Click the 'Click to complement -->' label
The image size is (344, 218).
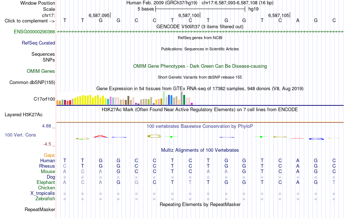[x=30, y=21]
